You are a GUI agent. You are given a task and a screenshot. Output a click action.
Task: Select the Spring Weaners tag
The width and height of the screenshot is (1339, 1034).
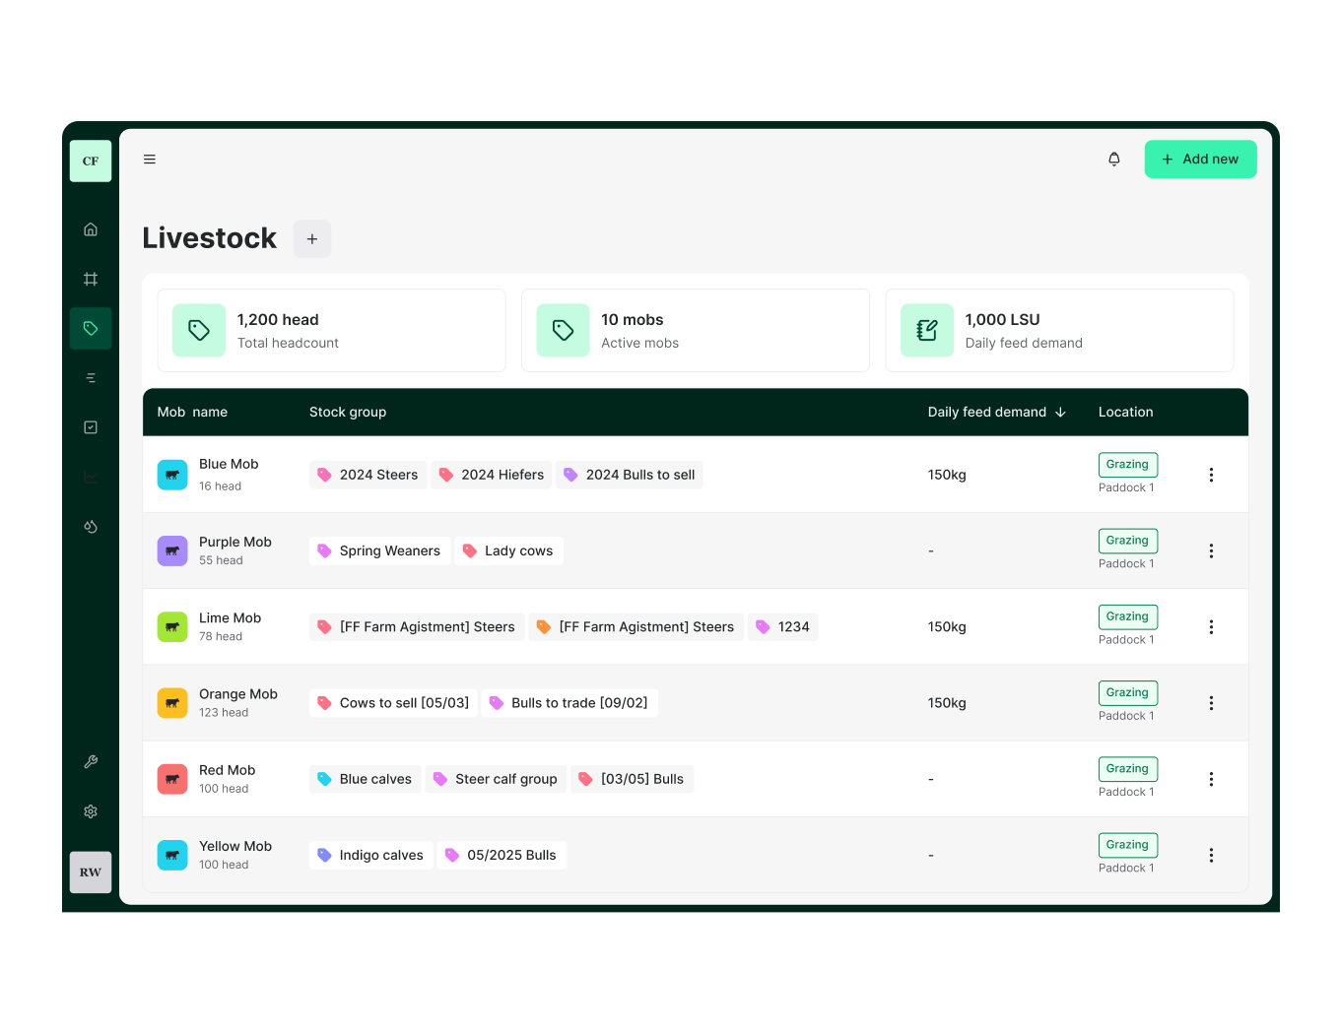pos(379,550)
